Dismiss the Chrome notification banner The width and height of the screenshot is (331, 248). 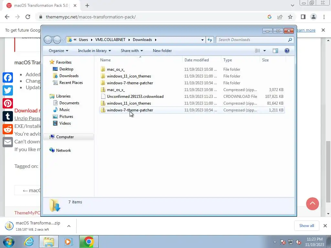tap(323, 30)
